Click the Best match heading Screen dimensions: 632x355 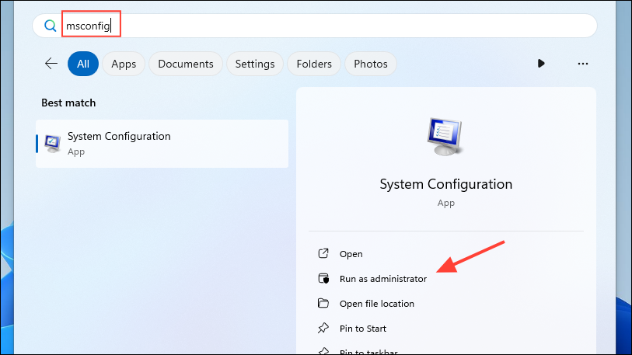tap(68, 103)
